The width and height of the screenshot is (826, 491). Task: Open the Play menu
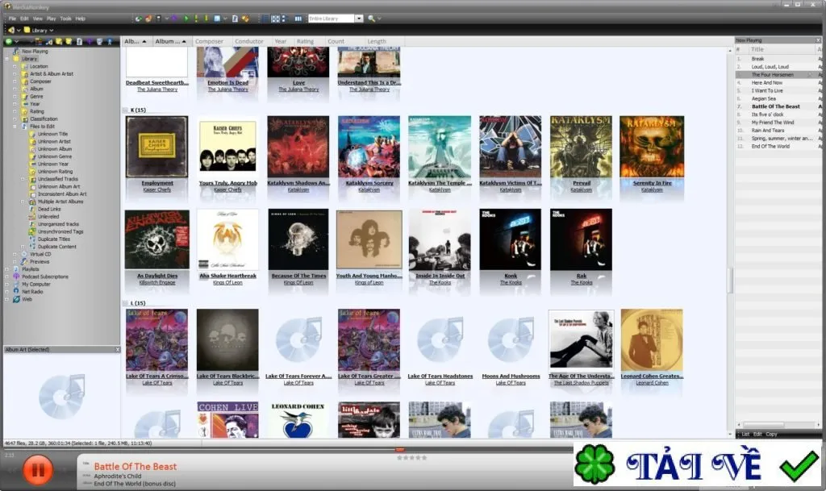click(x=51, y=19)
